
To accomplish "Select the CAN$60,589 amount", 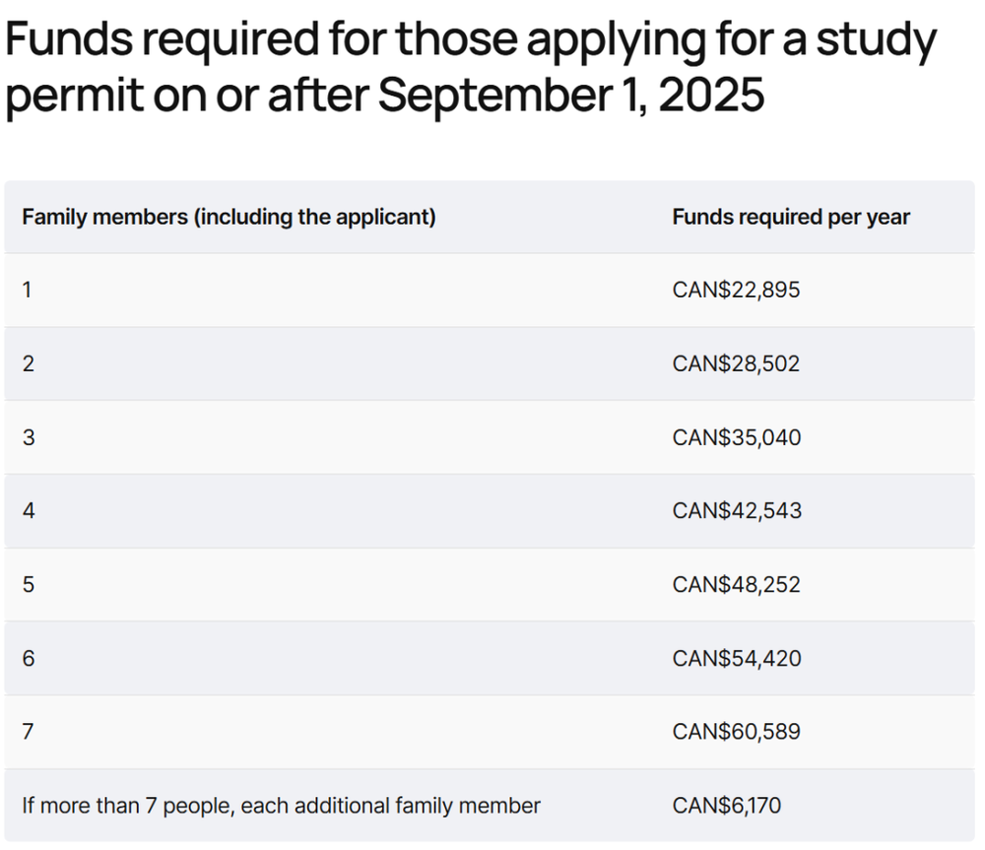I will click(736, 732).
